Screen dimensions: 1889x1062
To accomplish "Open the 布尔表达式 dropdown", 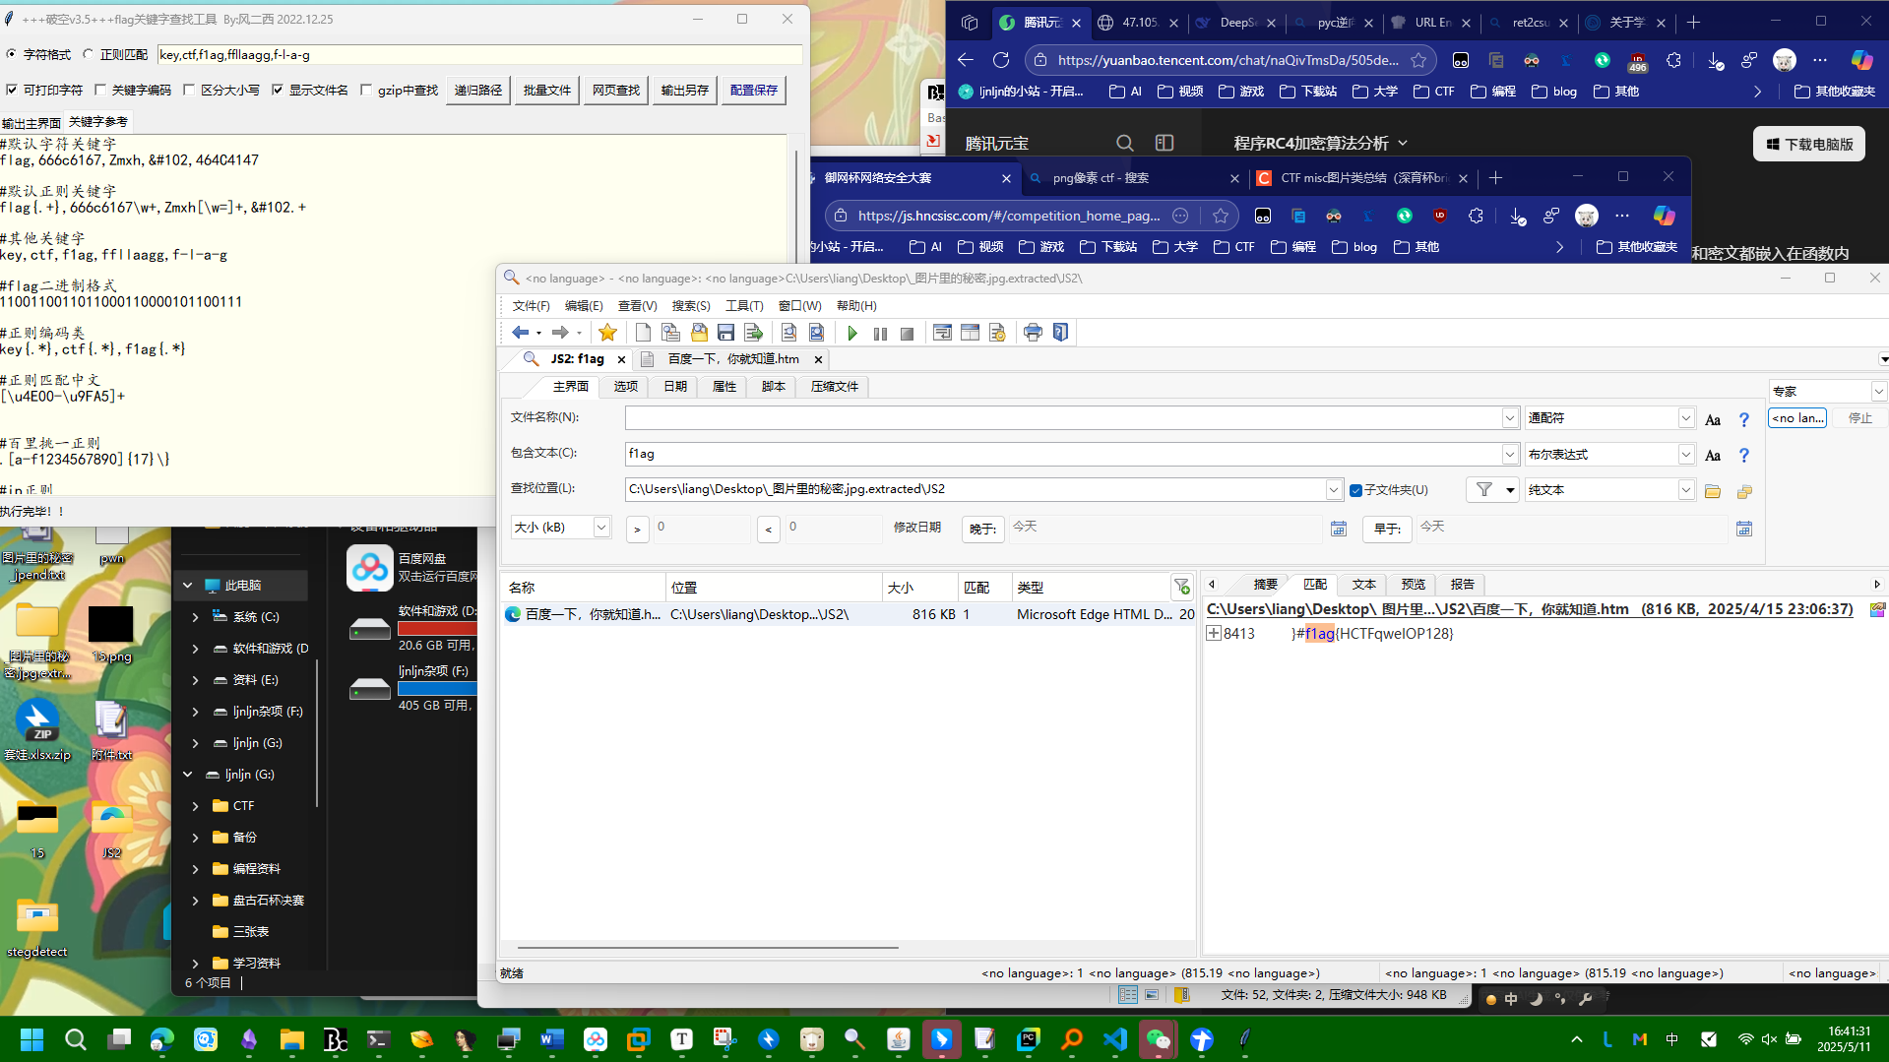I will tap(1685, 455).
